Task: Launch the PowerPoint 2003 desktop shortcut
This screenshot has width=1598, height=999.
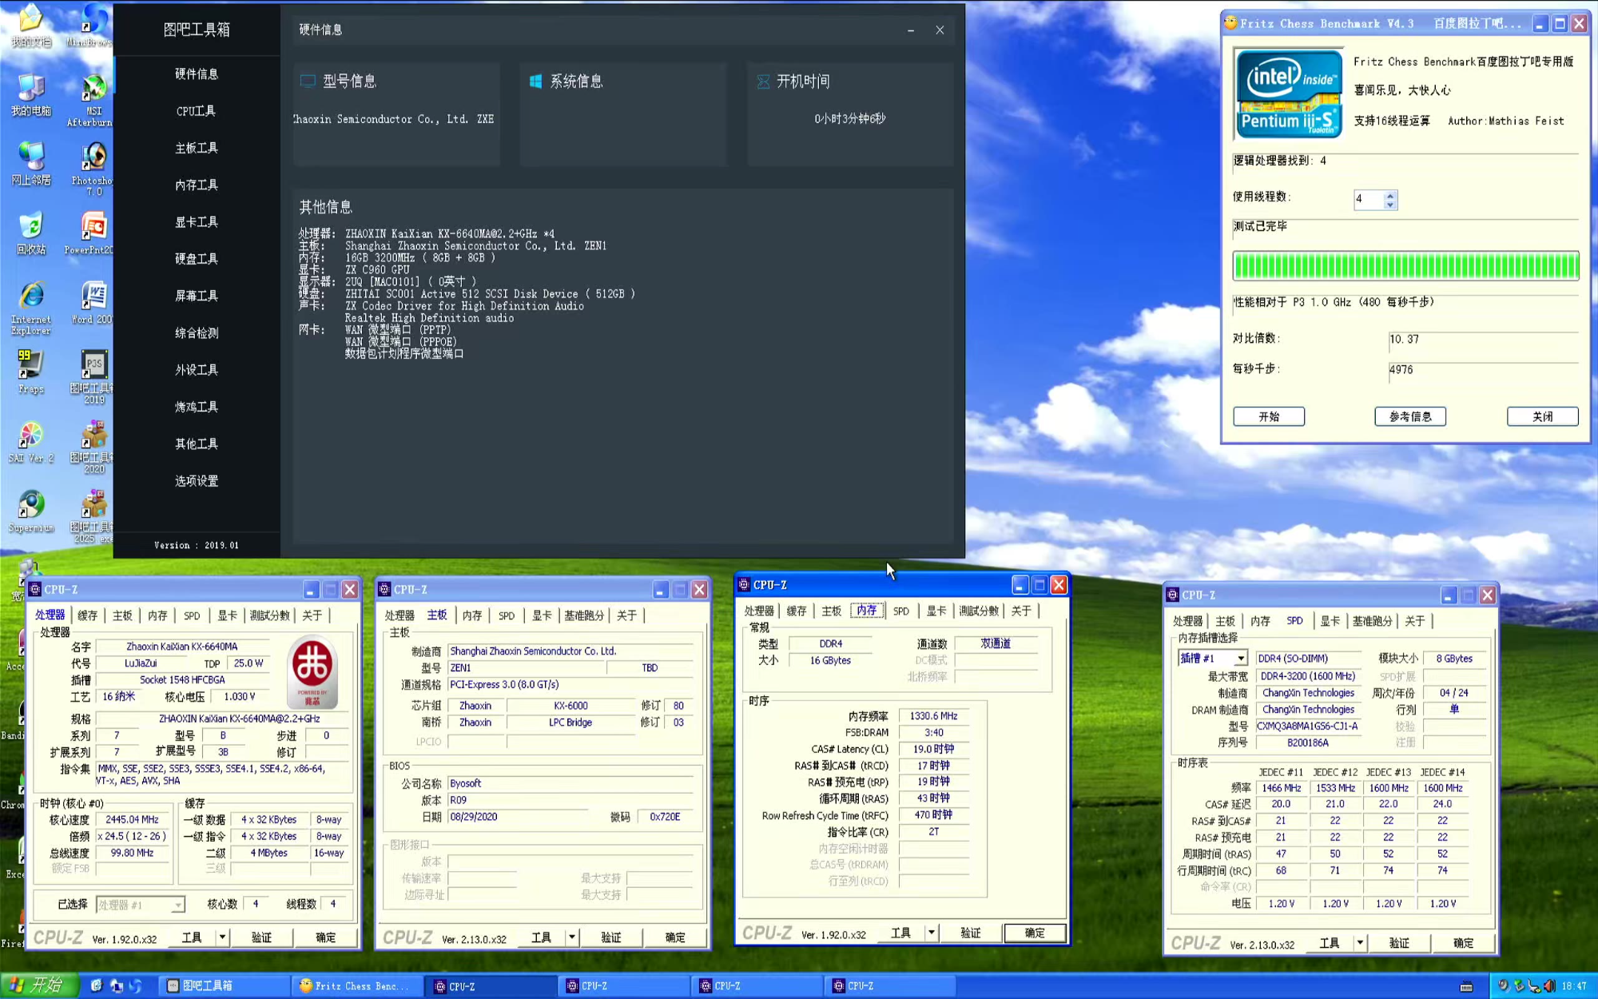Action: click(x=90, y=233)
